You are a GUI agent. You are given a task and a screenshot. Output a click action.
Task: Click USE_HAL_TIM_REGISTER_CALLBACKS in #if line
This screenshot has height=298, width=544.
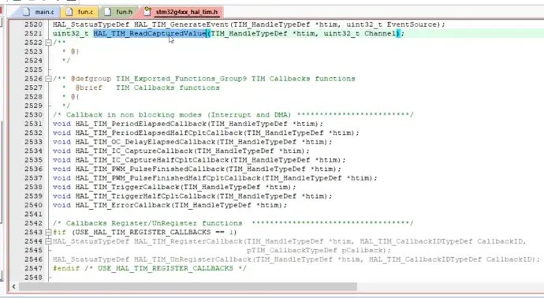coord(143,232)
